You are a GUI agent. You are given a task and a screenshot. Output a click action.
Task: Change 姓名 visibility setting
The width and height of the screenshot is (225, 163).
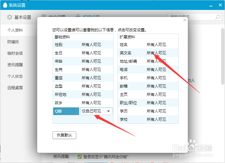[156, 45]
